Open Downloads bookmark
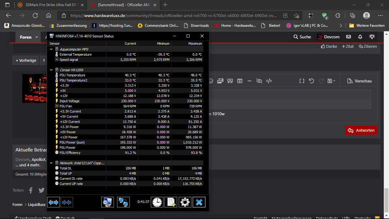 coord(196,26)
